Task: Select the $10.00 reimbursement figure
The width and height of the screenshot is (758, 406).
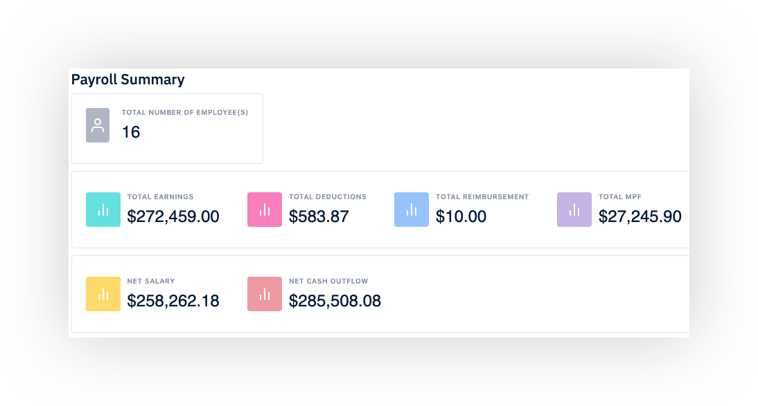Action: click(x=461, y=217)
